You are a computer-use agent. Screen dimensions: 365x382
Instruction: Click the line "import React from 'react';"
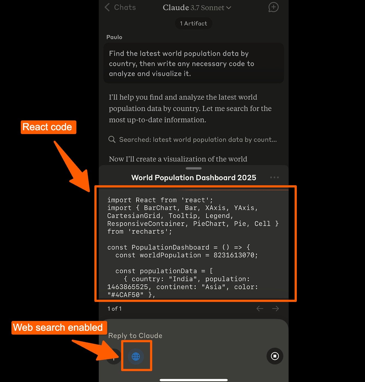(160, 200)
